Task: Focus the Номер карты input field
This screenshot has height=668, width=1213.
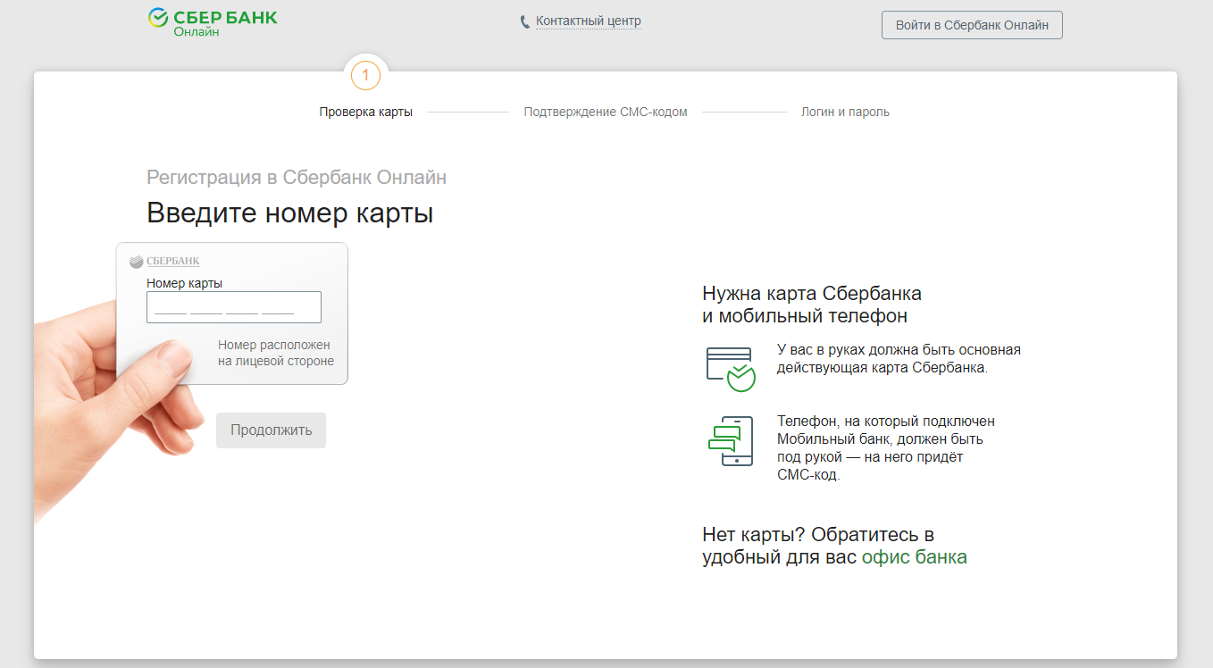Action: click(234, 307)
